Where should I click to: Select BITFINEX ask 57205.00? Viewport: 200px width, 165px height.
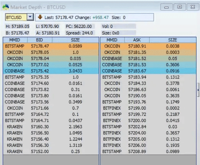coord(148,139)
